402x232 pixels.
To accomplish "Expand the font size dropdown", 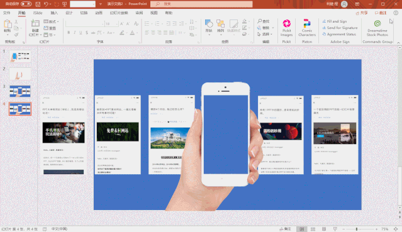I will (x=117, y=24).
